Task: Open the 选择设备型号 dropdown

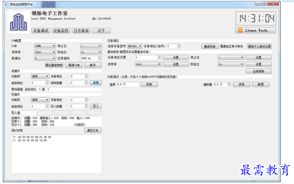Action: [135, 46]
